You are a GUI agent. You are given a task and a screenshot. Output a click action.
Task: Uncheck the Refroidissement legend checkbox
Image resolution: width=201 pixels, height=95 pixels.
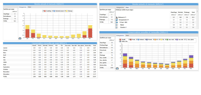coord(53,11)
